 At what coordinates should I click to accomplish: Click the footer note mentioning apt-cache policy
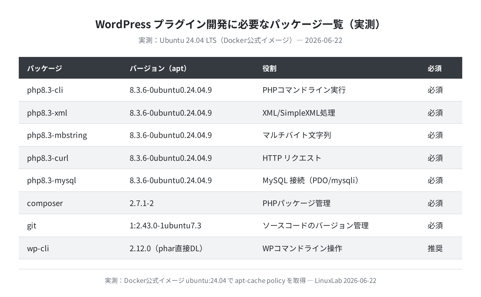(240, 281)
